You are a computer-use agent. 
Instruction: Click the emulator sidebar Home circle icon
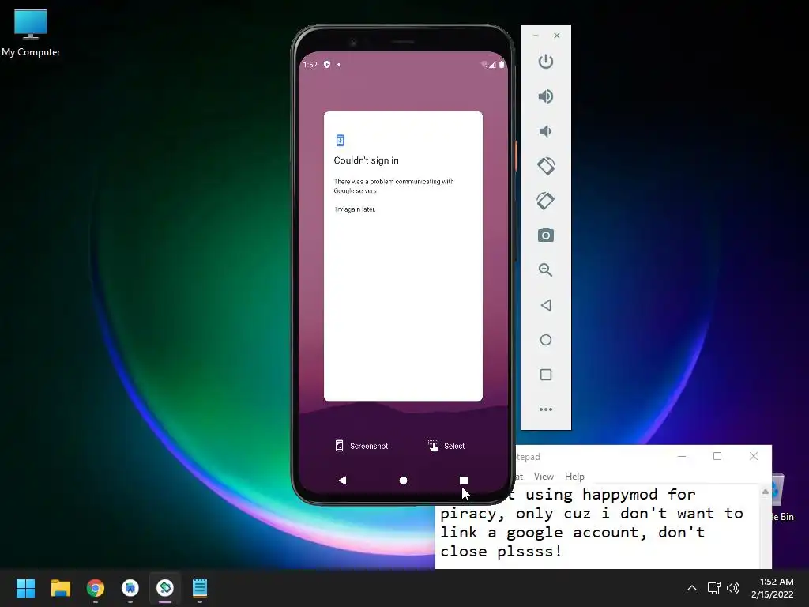[x=545, y=340]
